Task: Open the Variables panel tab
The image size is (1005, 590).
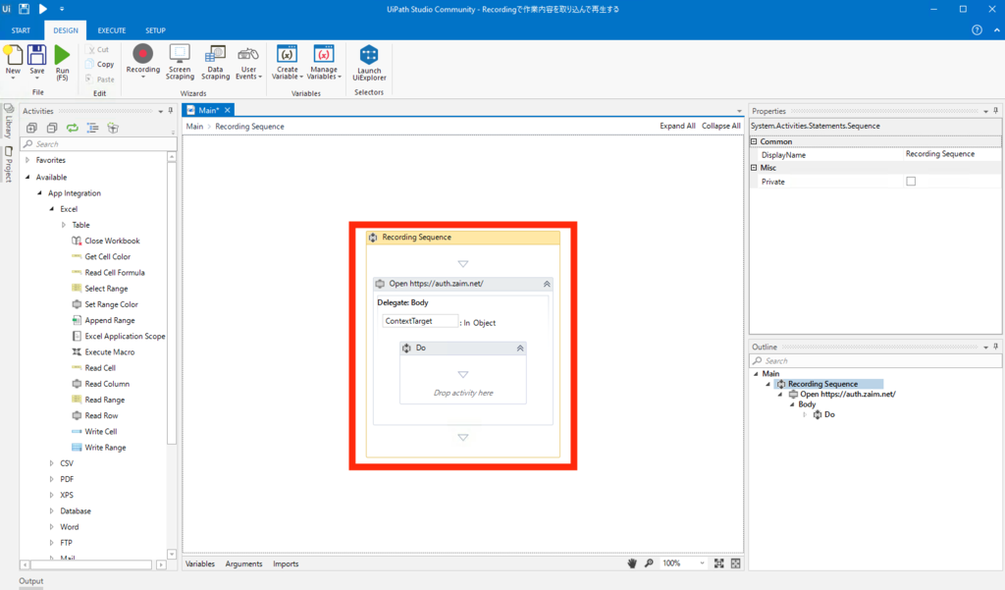Action: [x=200, y=563]
